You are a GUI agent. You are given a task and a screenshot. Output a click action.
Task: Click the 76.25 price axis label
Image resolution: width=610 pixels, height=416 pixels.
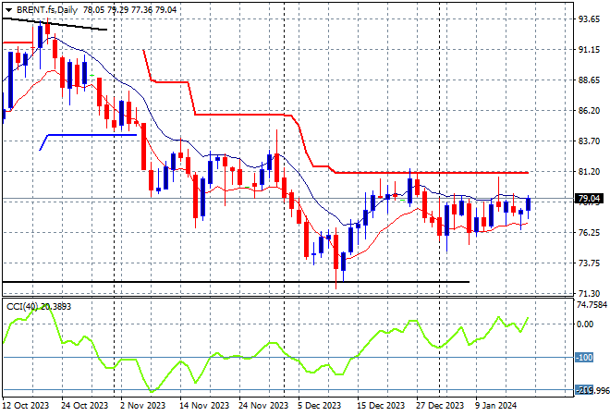point(589,233)
